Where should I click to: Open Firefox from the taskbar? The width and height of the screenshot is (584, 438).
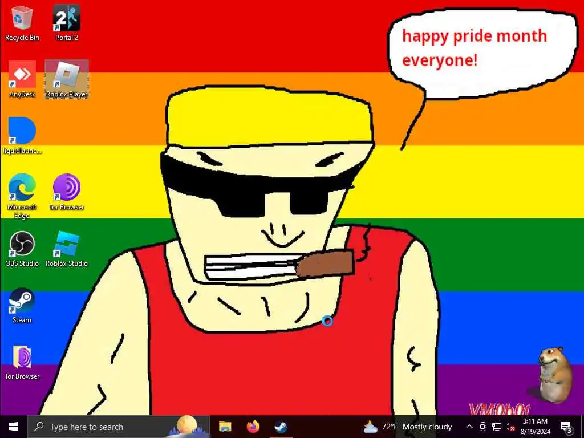coord(253,427)
